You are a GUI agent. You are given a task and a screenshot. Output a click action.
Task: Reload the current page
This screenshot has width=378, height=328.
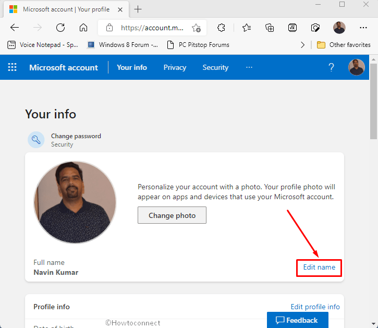pyautogui.click(x=60, y=28)
